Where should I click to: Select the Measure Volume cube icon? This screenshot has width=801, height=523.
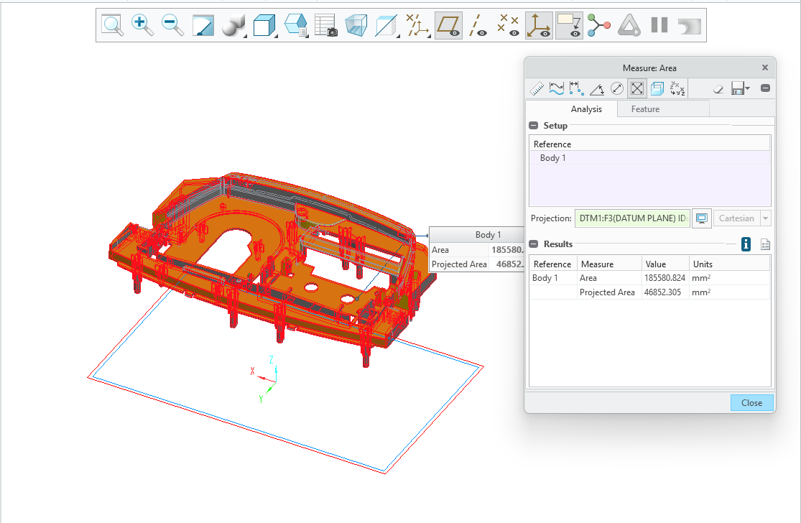tap(657, 88)
